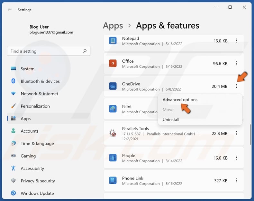
Task: Click the Blog User account name
Action: coord(39,27)
